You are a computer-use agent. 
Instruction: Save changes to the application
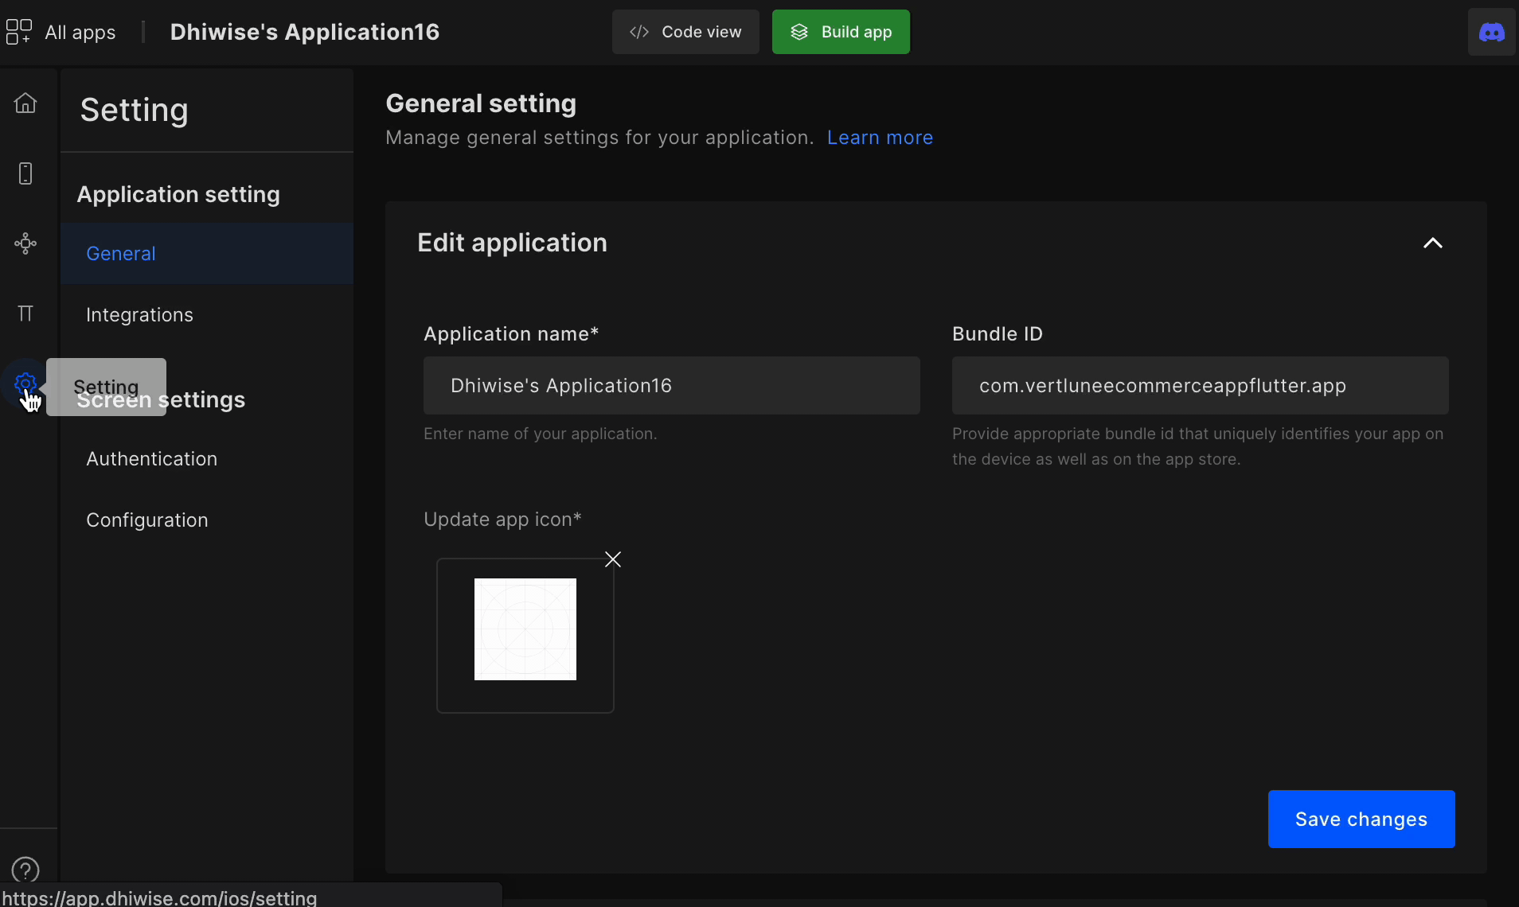click(1361, 819)
